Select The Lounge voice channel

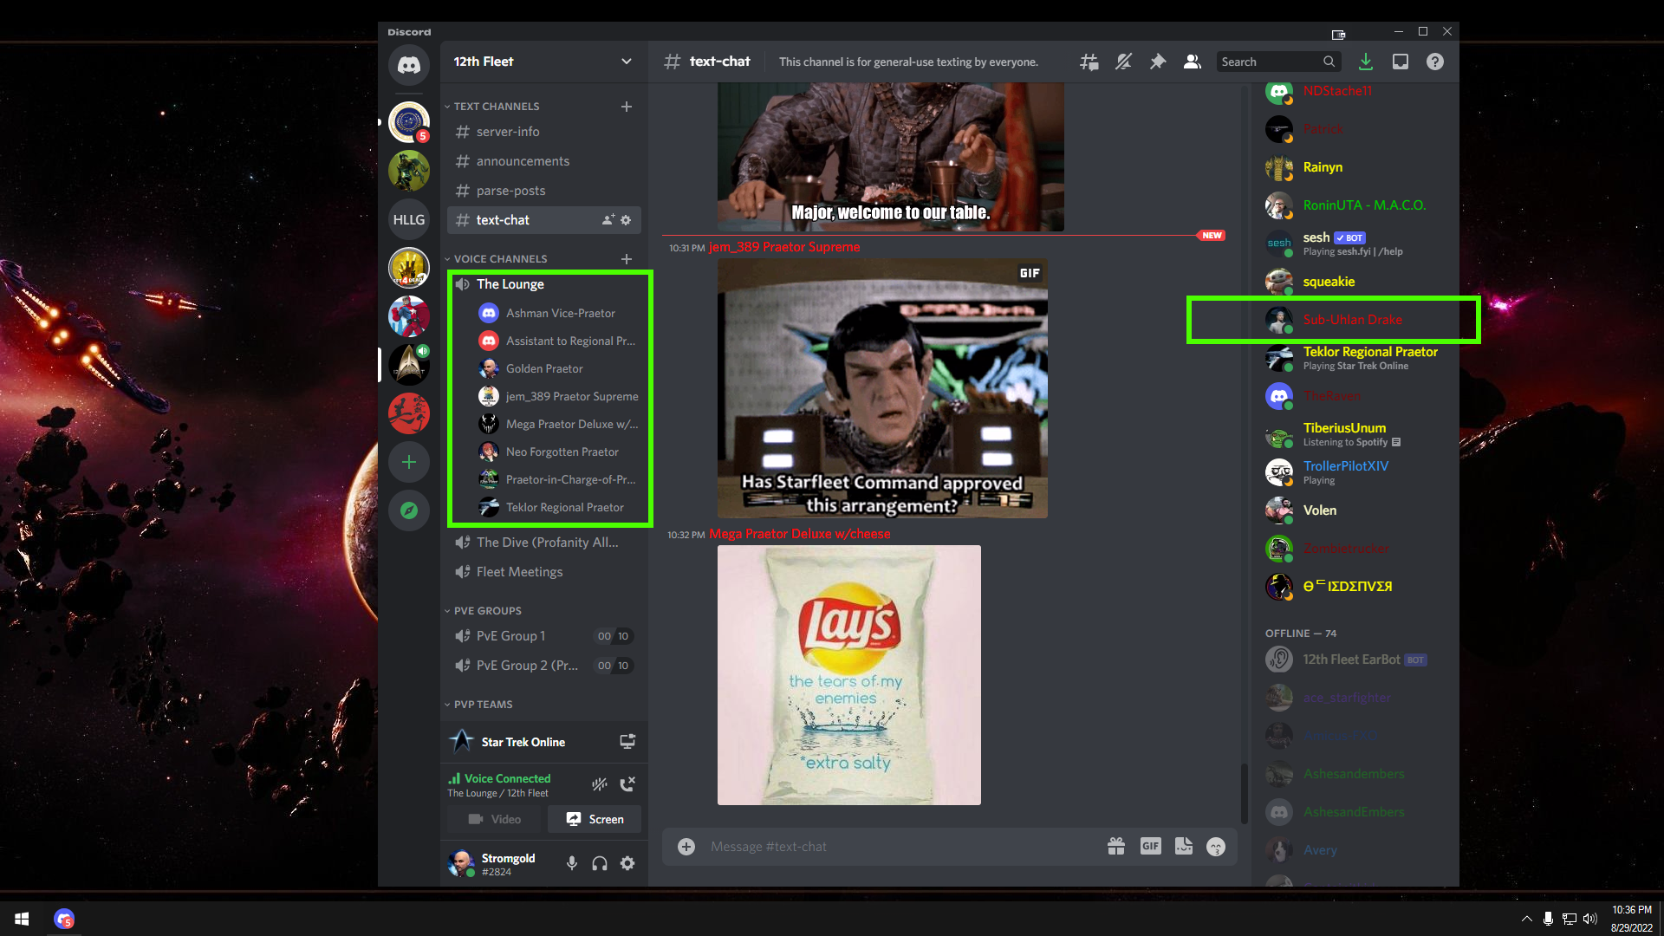[544, 284]
